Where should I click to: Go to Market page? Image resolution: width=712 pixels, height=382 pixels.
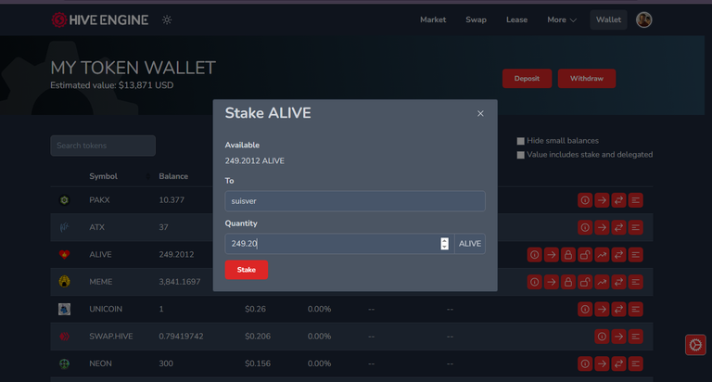pos(433,20)
